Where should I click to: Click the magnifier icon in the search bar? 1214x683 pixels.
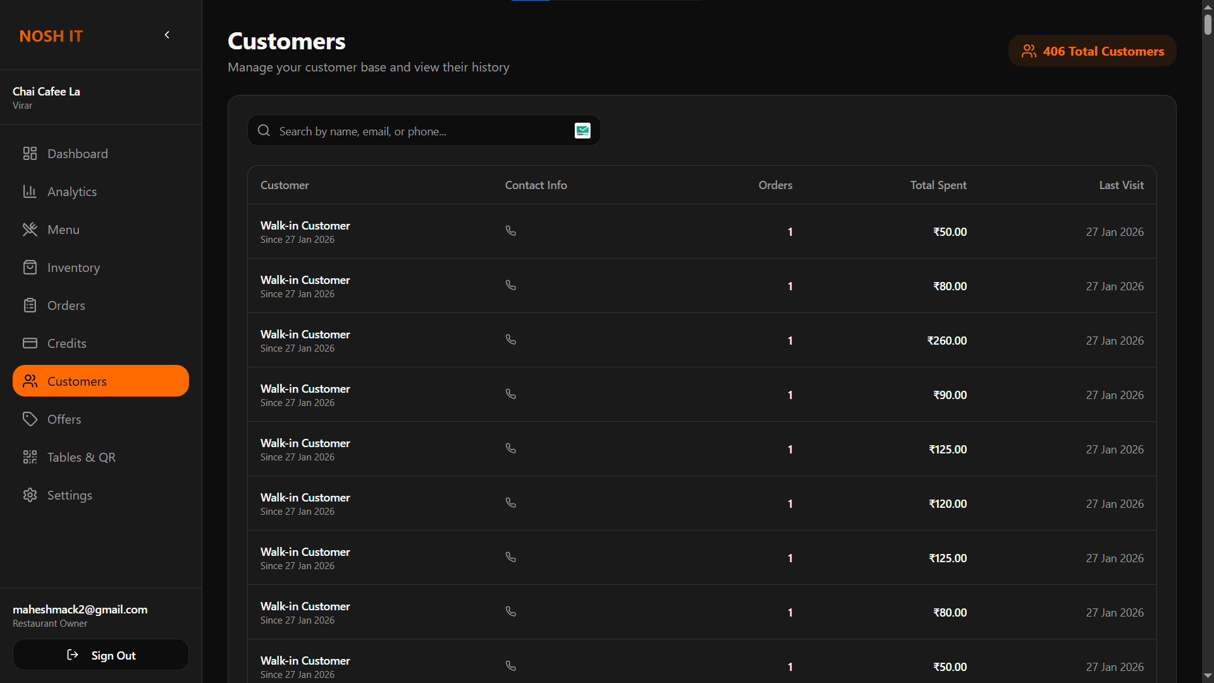pyautogui.click(x=263, y=130)
